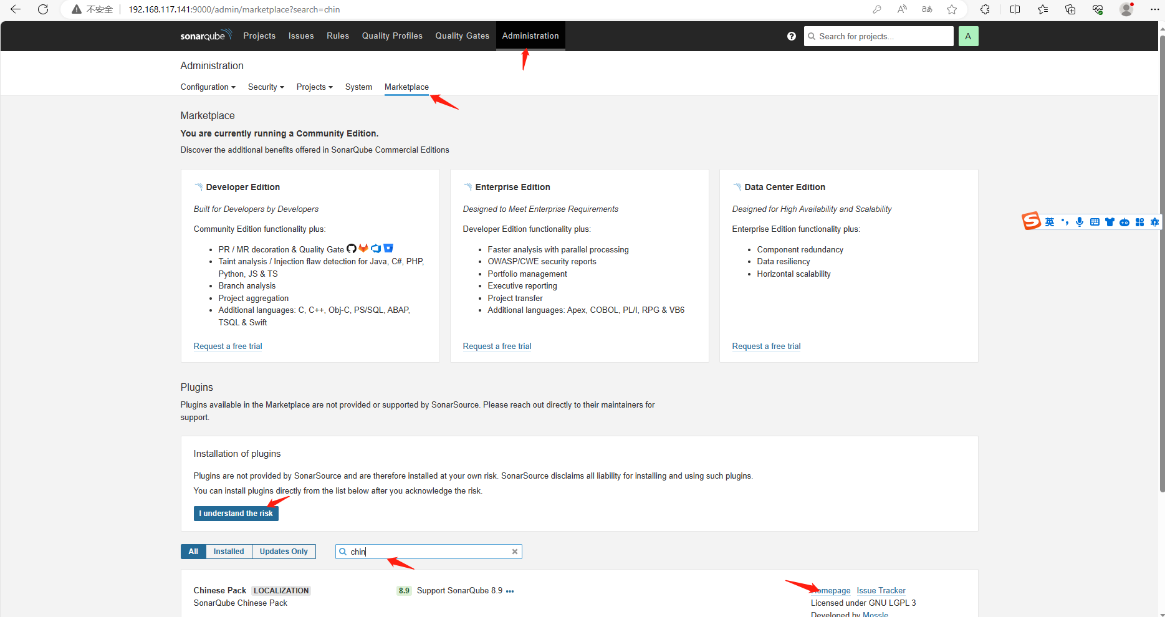Reload the page with refresh icon
Screen dimensions: 1165x617
(x=43, y=9)
